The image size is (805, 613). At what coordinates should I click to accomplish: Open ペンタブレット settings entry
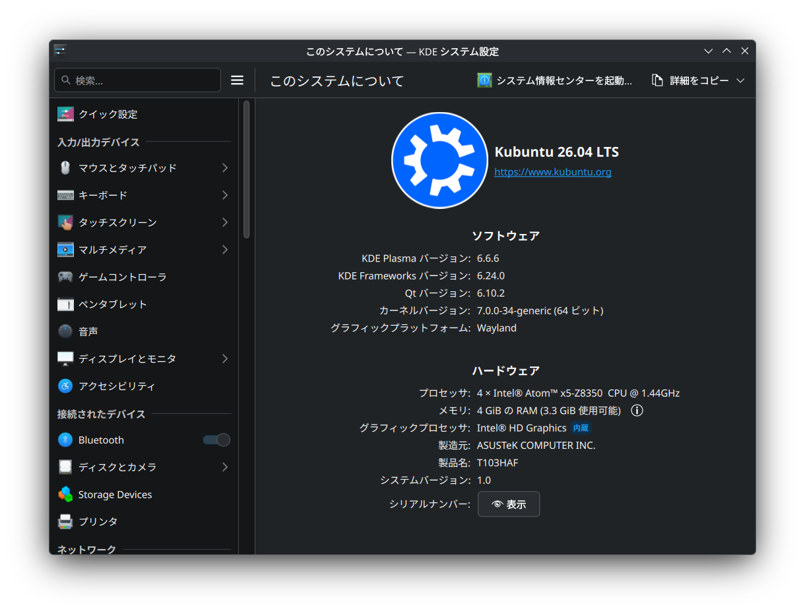[x=144, y=304]
